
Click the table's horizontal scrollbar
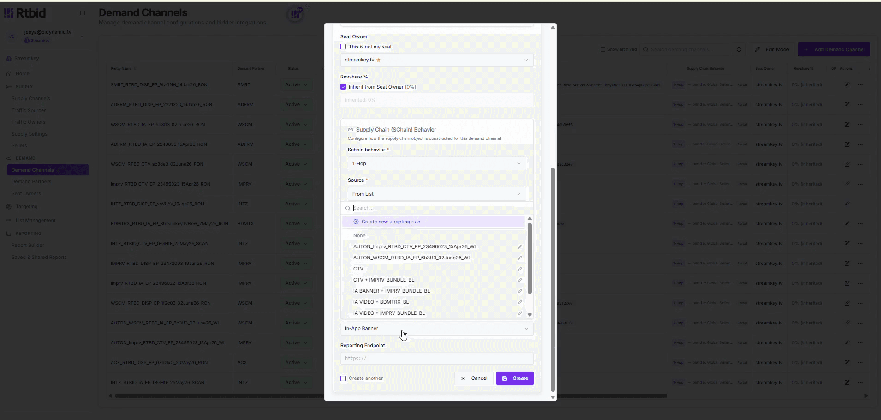tap(391, 396)
